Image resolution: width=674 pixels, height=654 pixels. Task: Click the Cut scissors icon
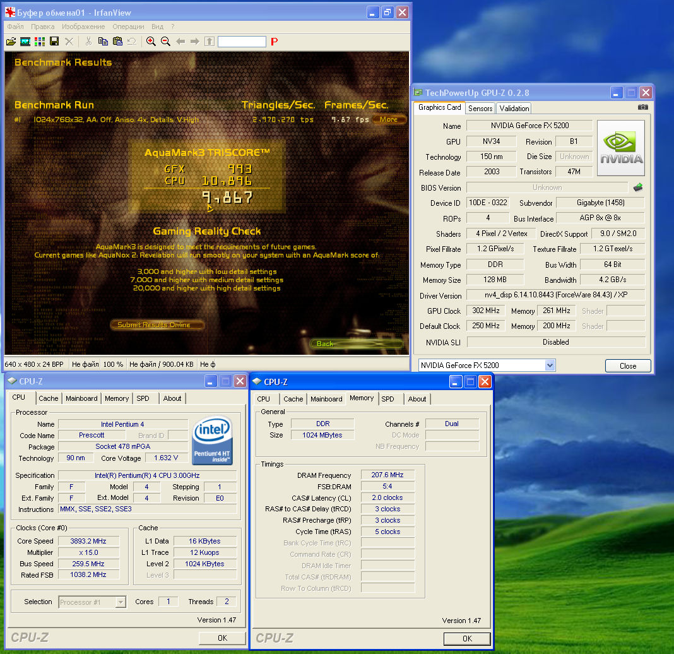point(88,41)
